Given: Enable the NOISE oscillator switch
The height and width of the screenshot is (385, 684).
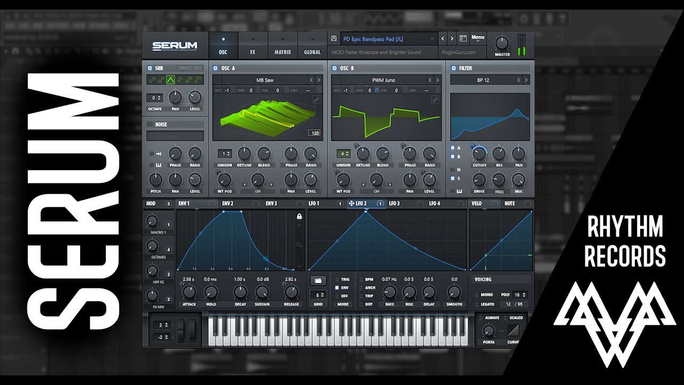Looking at the screenshot, I should pos(149,125).
